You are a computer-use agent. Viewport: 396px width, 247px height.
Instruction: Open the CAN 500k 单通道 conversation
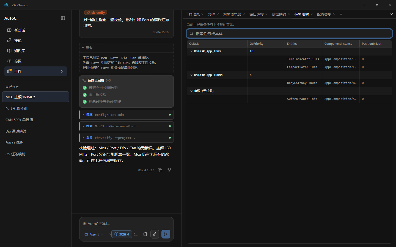click(x=35, y=120)
